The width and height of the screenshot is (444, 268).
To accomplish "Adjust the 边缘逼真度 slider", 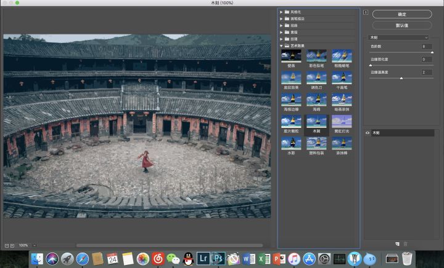I will pos(401,78).
